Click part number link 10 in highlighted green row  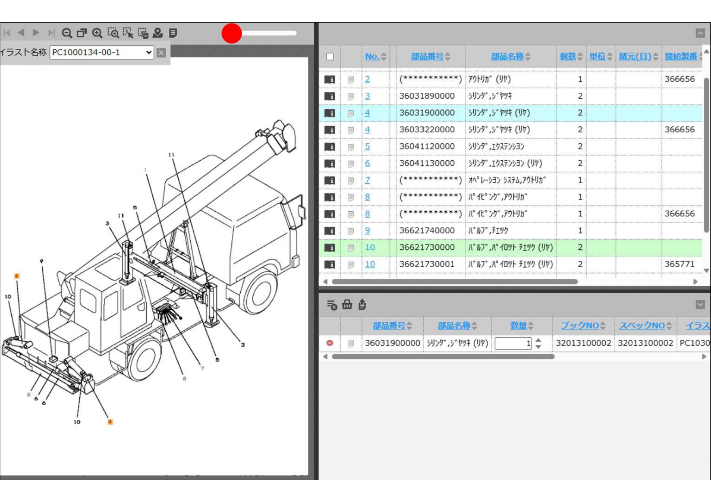370,247
